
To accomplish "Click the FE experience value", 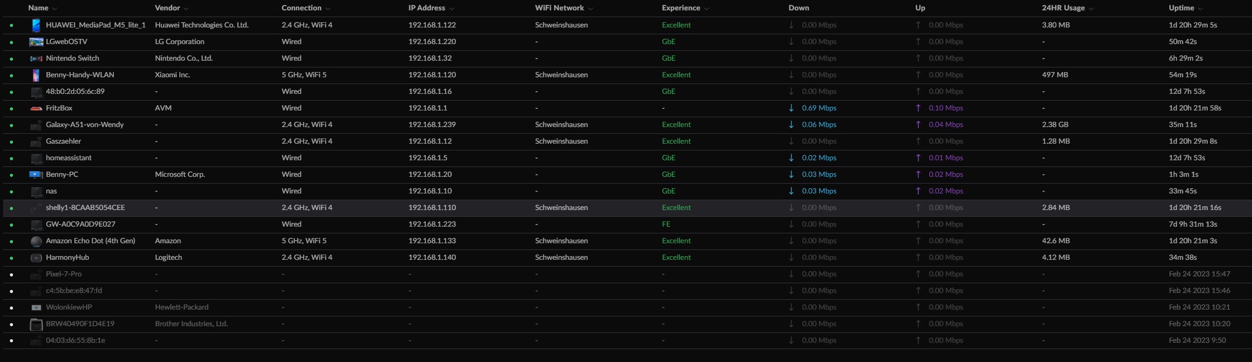I will click(666, 224).
